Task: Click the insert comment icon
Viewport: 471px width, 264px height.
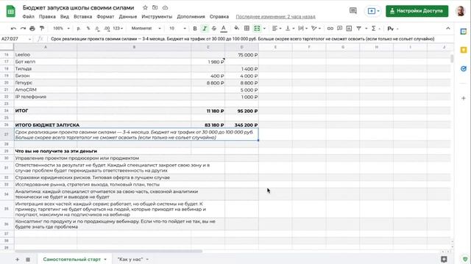Action: point(339,29)
